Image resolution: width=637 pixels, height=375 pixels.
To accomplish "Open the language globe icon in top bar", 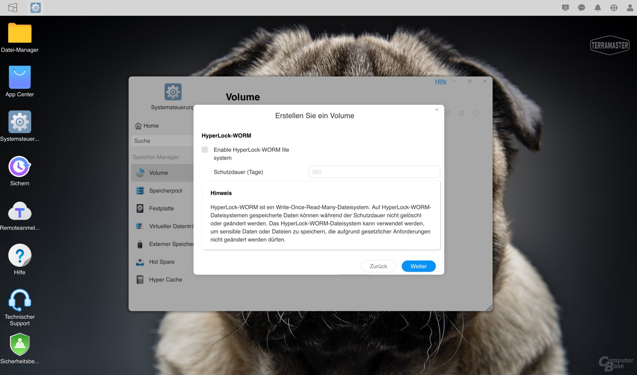I will click(614, 8).
